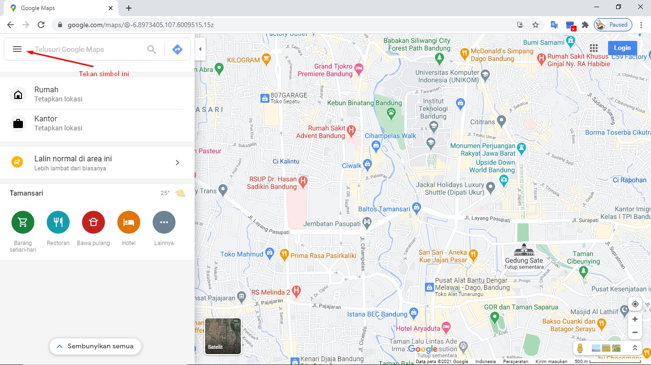Select Barang sehari-hari category icon
Viewport: 651px width, 365px height.
click(x=23, y=222)
